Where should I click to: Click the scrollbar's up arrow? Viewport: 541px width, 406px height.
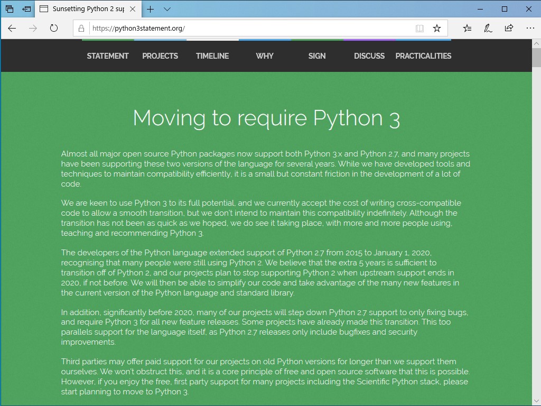536,43
